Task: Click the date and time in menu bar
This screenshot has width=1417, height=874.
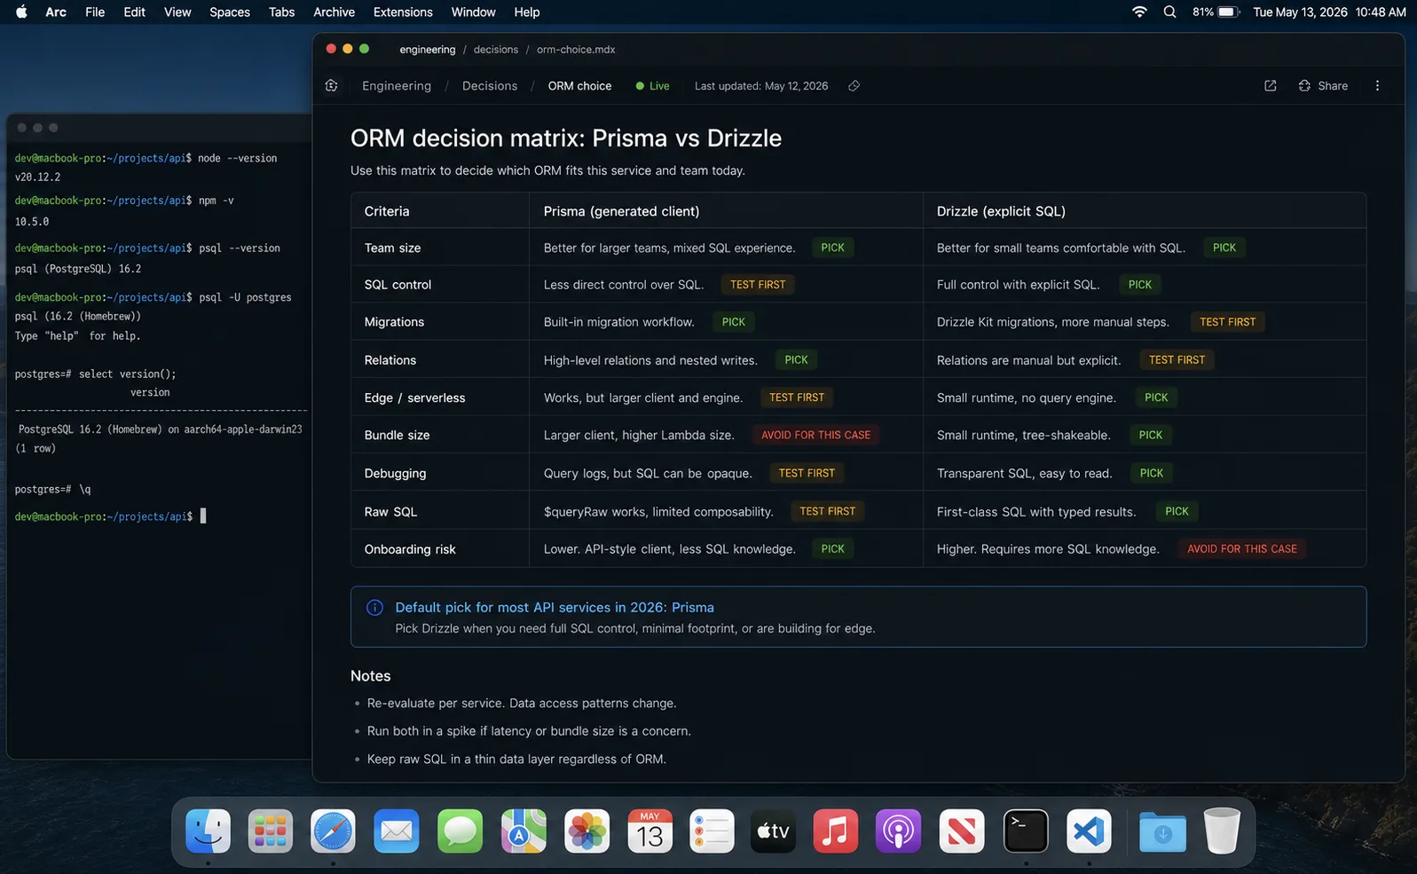Action: [1329, 12]
